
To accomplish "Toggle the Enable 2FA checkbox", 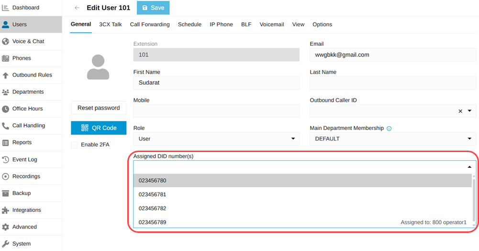I will tap(74, 145).
